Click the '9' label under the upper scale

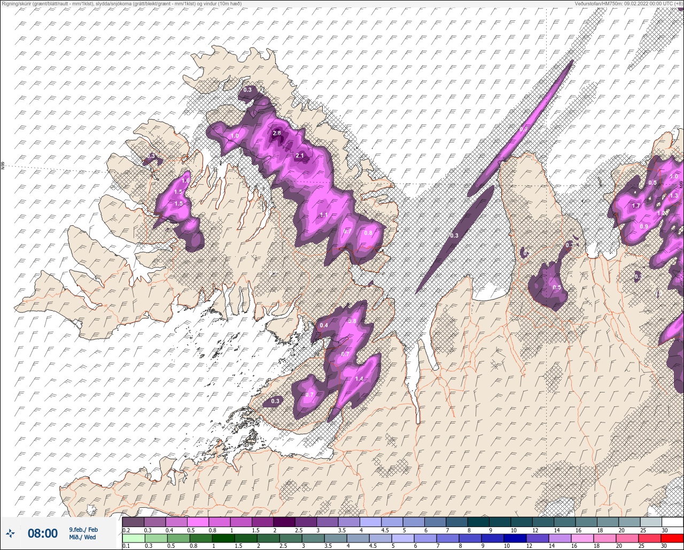tap(491, 530)
